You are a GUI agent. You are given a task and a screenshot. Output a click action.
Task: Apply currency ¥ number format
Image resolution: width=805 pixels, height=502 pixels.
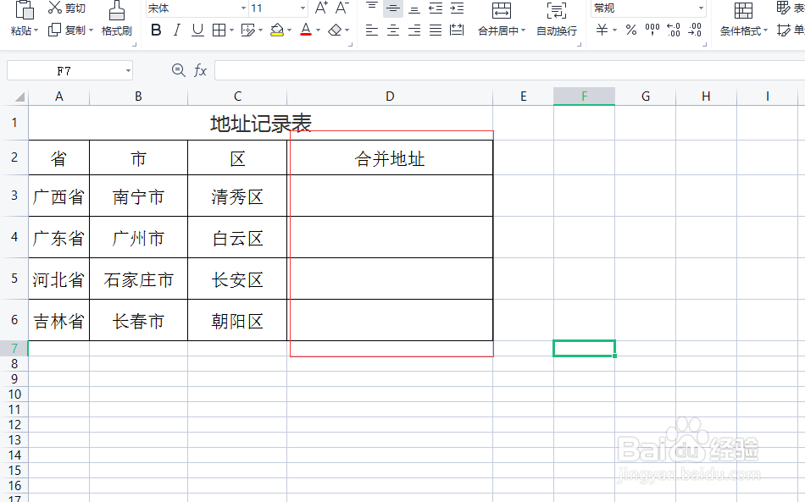pyautogui.click(x=602, y=30)
